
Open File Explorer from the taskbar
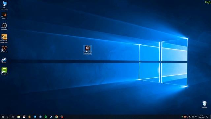(x=19, y=117)
